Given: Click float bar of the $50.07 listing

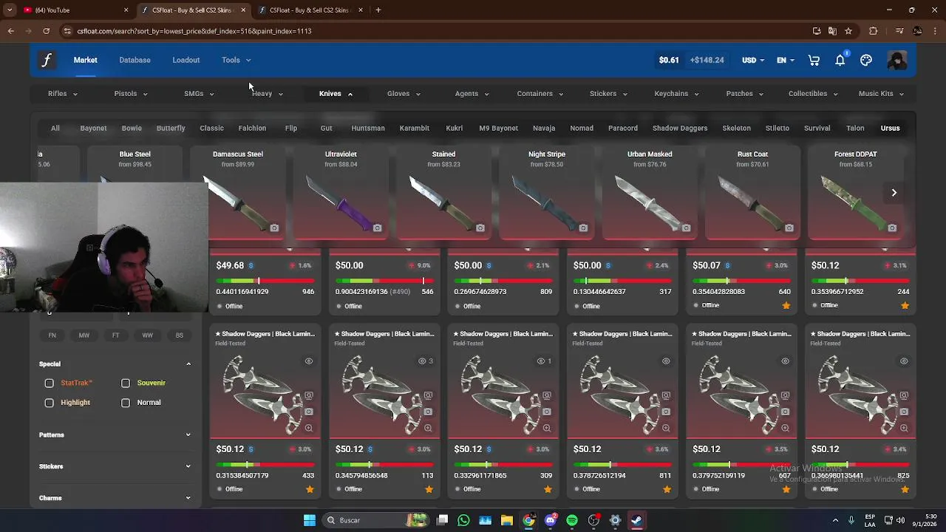Looking at the screenshot, I should [741, 282].
